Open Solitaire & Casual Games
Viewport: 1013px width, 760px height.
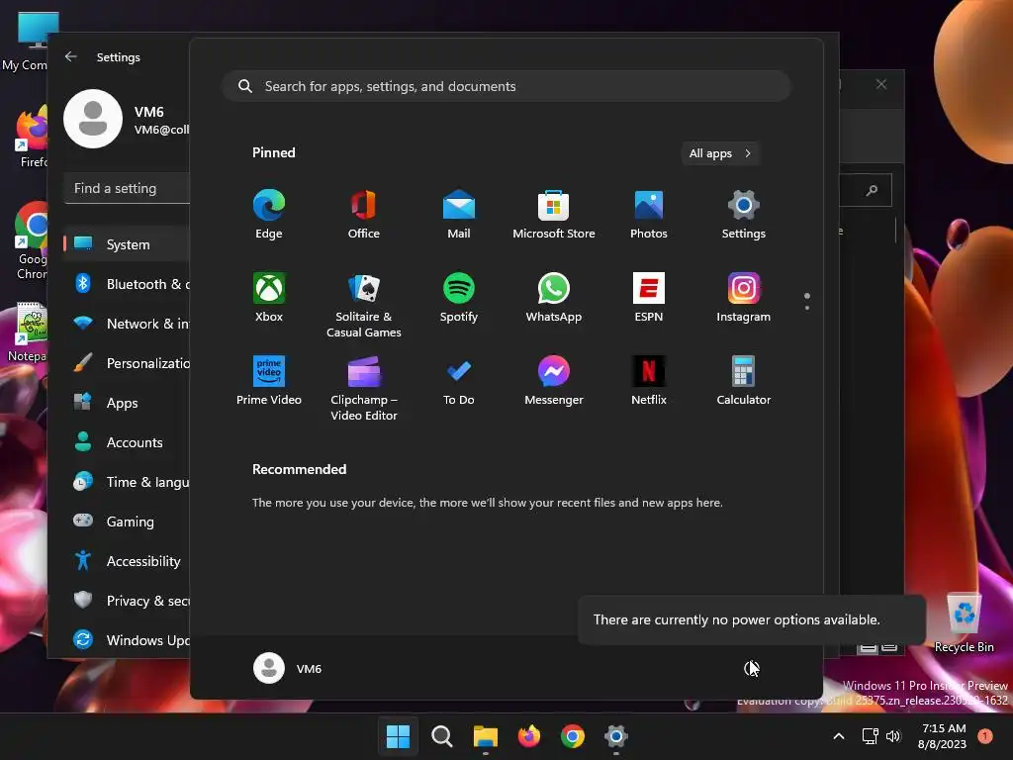364,305
